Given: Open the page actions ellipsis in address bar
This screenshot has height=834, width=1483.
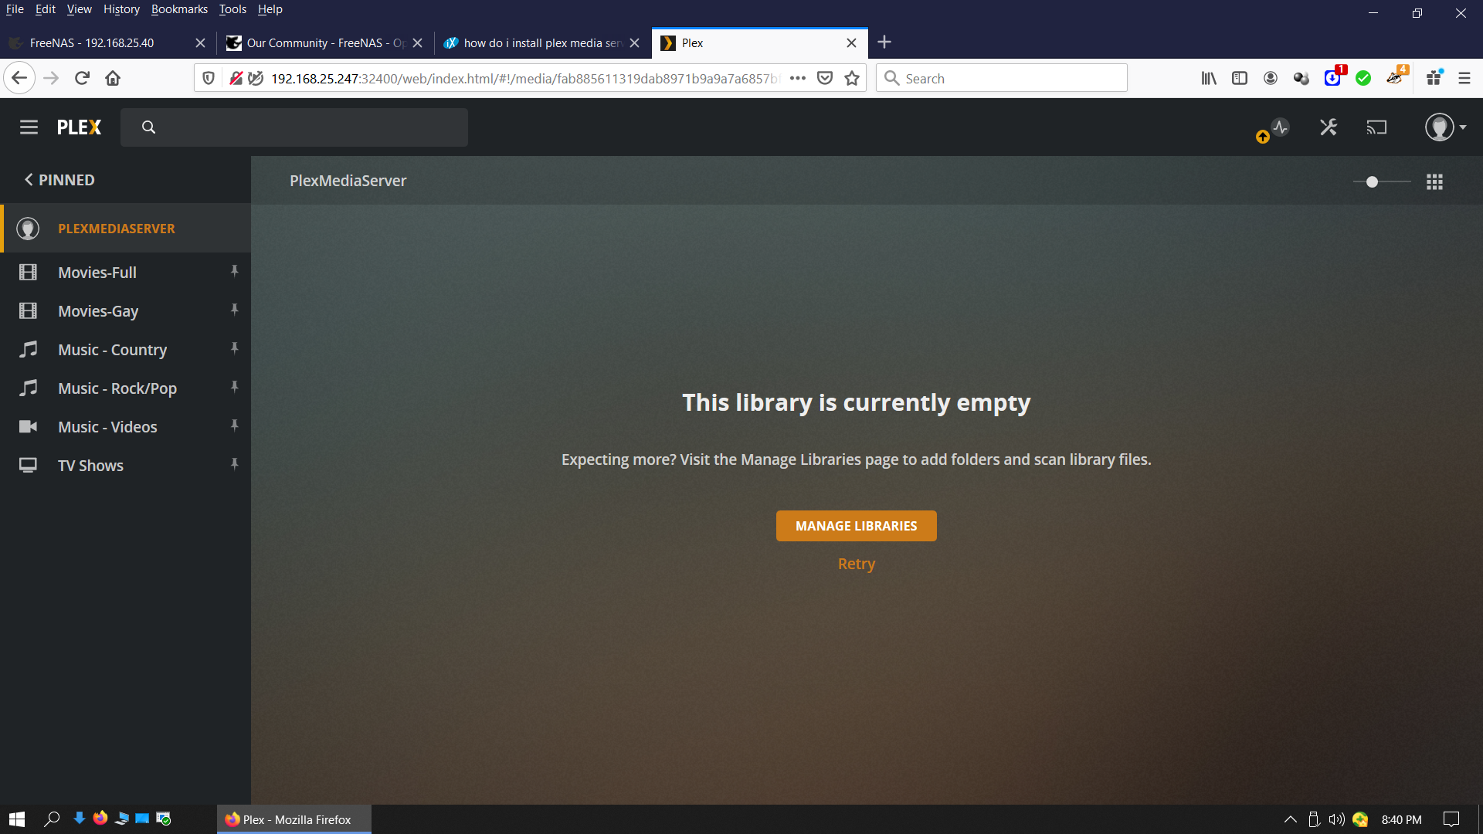Looking at the screenshot, I should coord(798,78).
